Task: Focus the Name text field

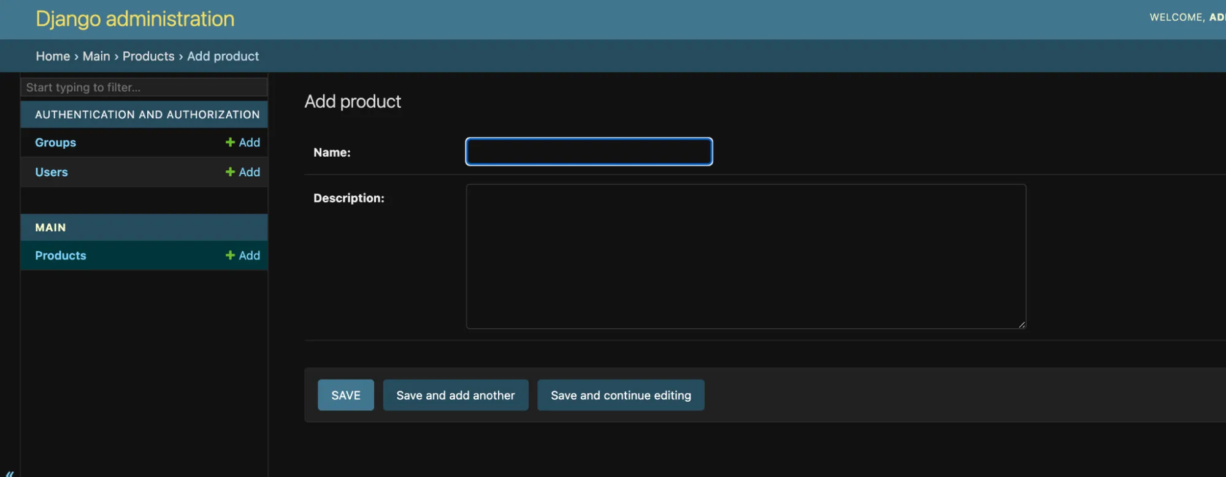Action: click(x=589, y=151)
